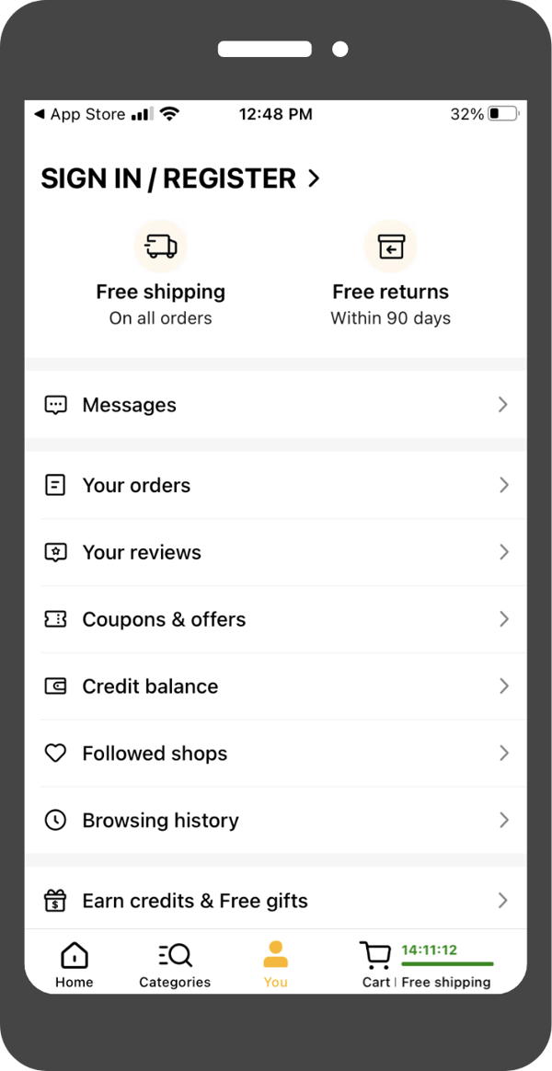
Task: Expand the Messages row chevron
Action: click(502, 405)
